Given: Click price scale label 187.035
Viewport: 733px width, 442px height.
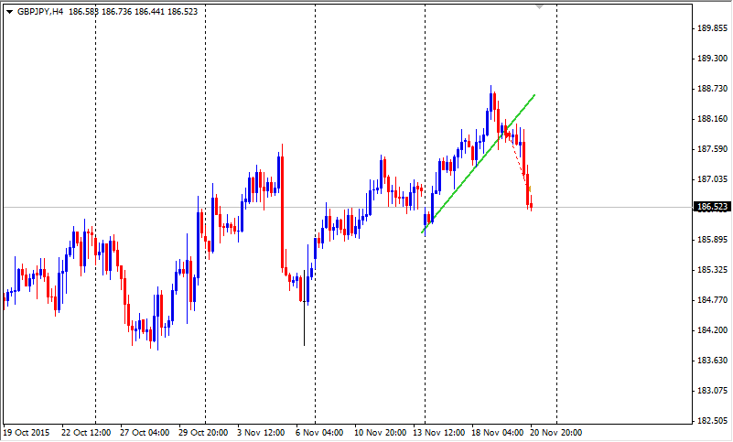Looking at the screenshot, I should click(x=713, y=179).
